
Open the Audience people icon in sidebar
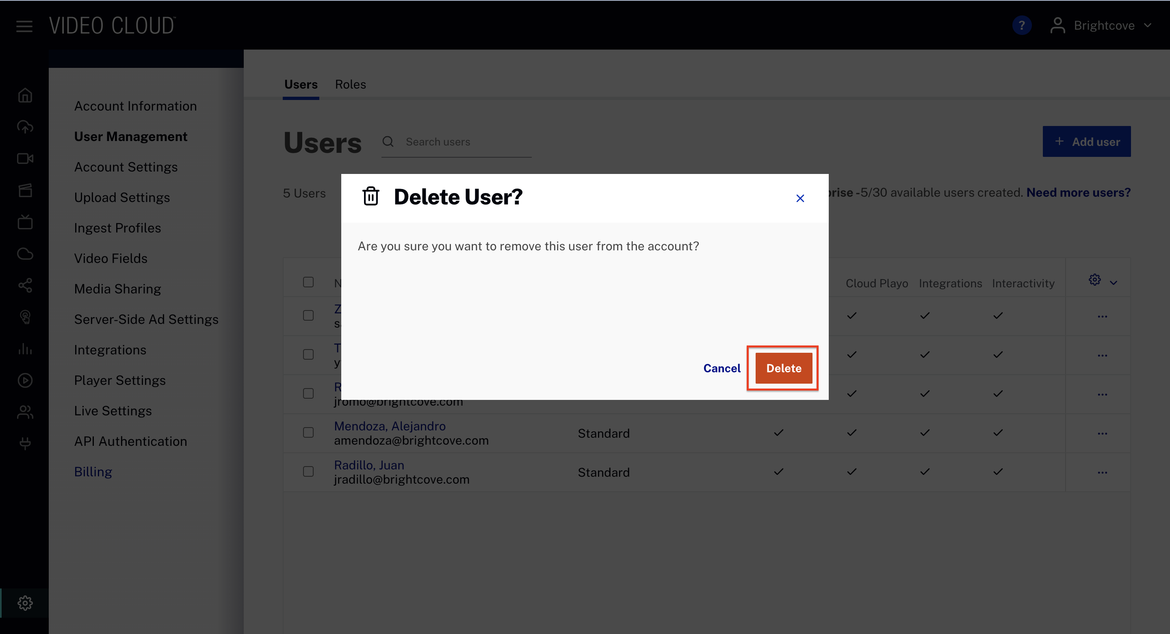coord(25,412)
